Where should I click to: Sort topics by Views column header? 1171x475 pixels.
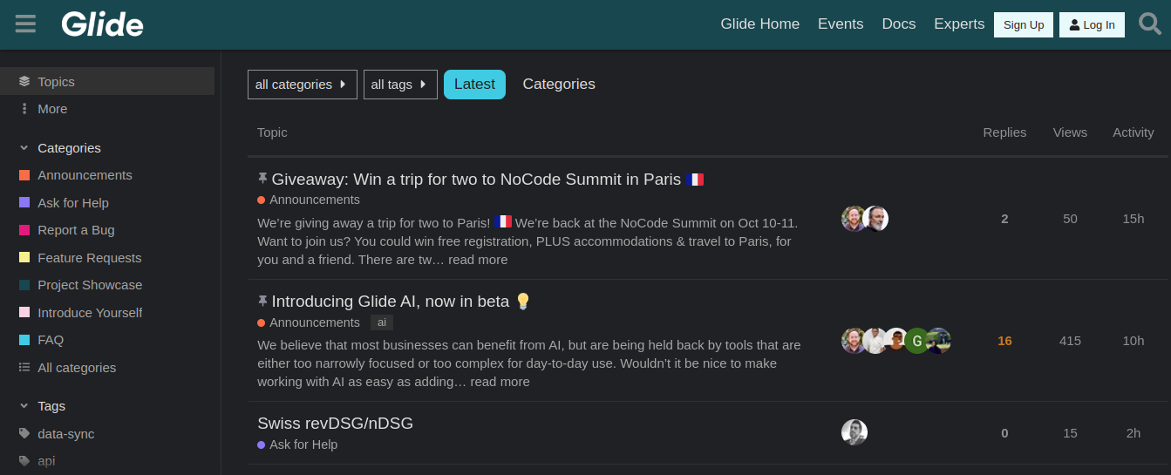click(x=1070, y=132)
